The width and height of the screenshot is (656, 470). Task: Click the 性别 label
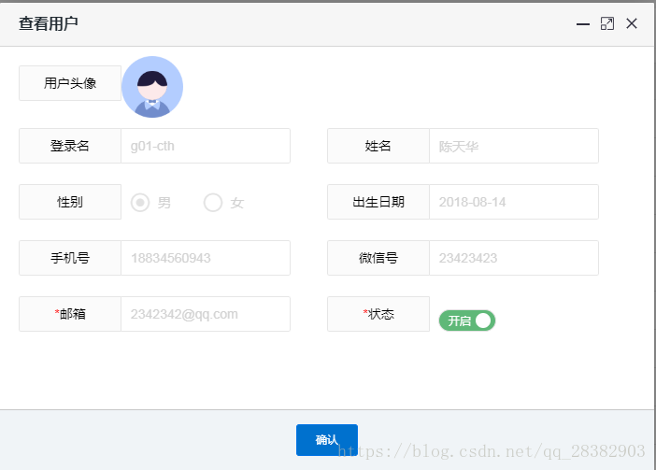pyautogui.click(x=70, y=202)
